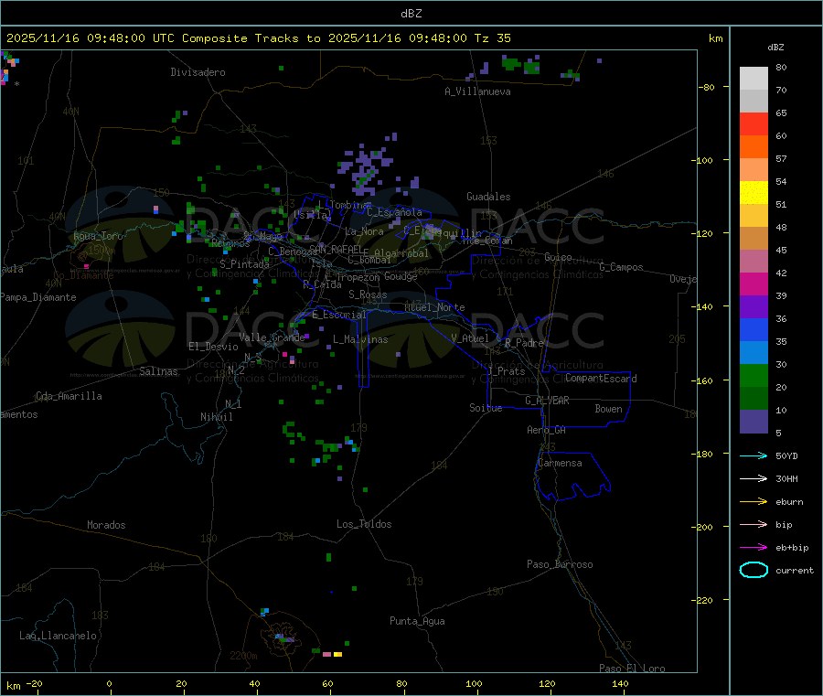Image resolution: width=823 pixels, height=696 pixels.
Task: Click the 'Cda_Amarilla' map label
Action: pos(69,396)
